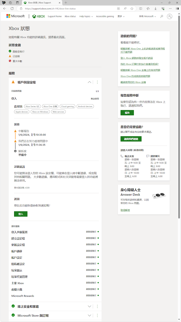The width and height of the screenshot is (181, 322).
Task: Toggle the browser sidebar icon
Action: (x=177, y=9)
